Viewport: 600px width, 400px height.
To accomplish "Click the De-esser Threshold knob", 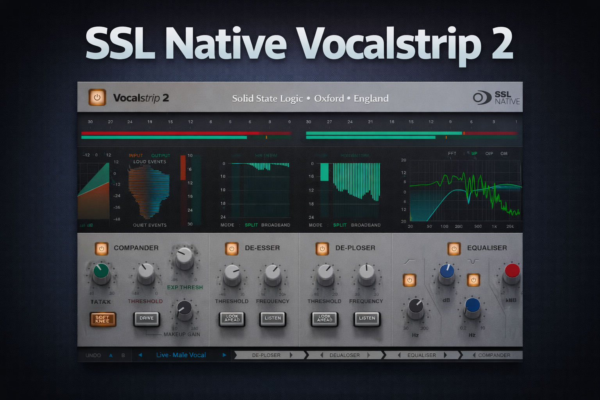I will (232, 274).
